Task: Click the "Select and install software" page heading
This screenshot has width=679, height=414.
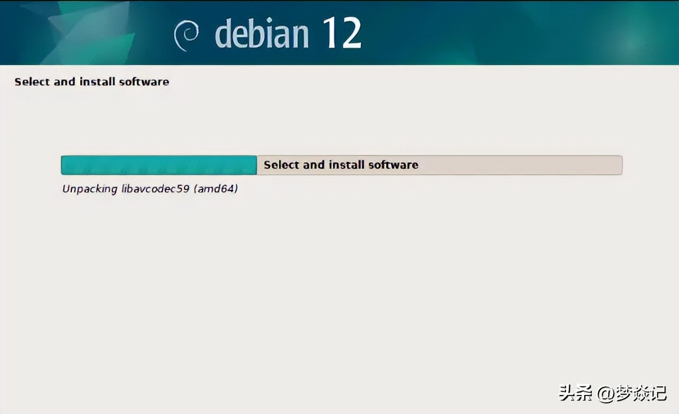Action: [91, 82]
